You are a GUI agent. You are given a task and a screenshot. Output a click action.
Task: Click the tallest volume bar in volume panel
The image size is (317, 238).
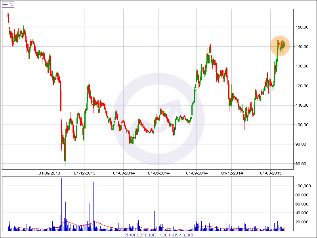click(x=61, y=204)
